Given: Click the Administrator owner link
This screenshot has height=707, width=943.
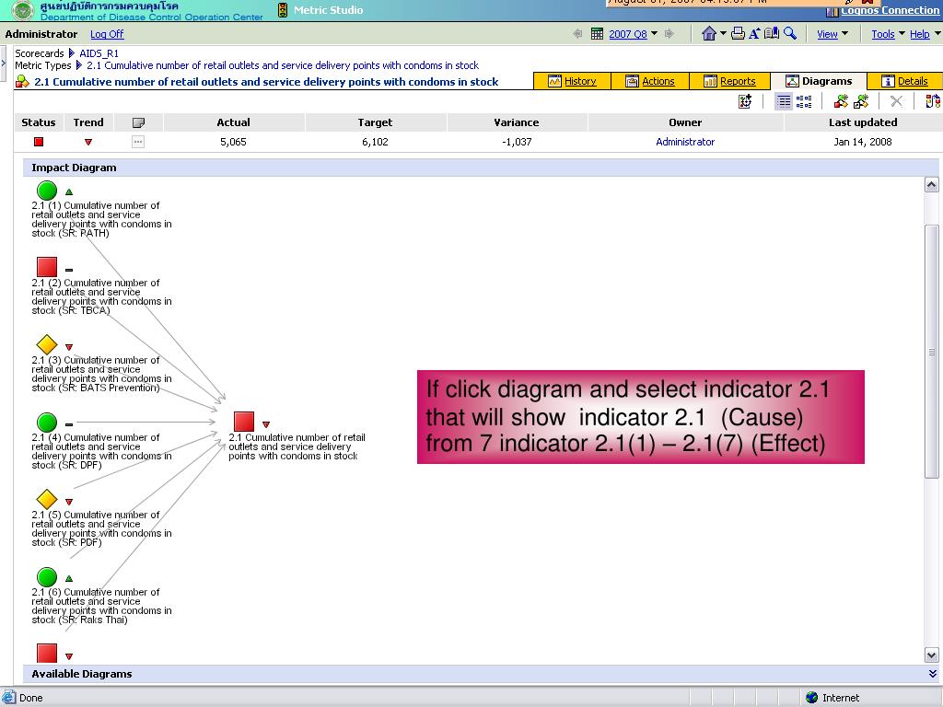Looking at the screenshot, I should 685,142.
